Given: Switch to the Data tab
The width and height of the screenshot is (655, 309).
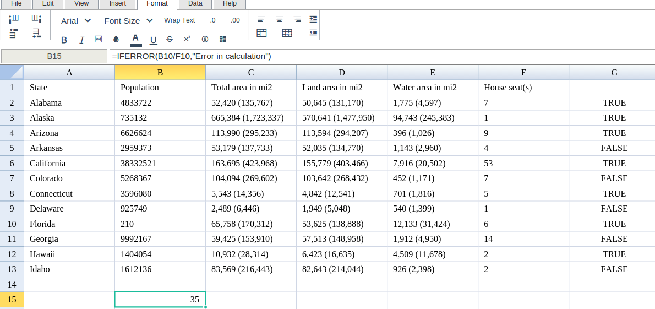Looking at the screenshot, I should coord(195,4).
